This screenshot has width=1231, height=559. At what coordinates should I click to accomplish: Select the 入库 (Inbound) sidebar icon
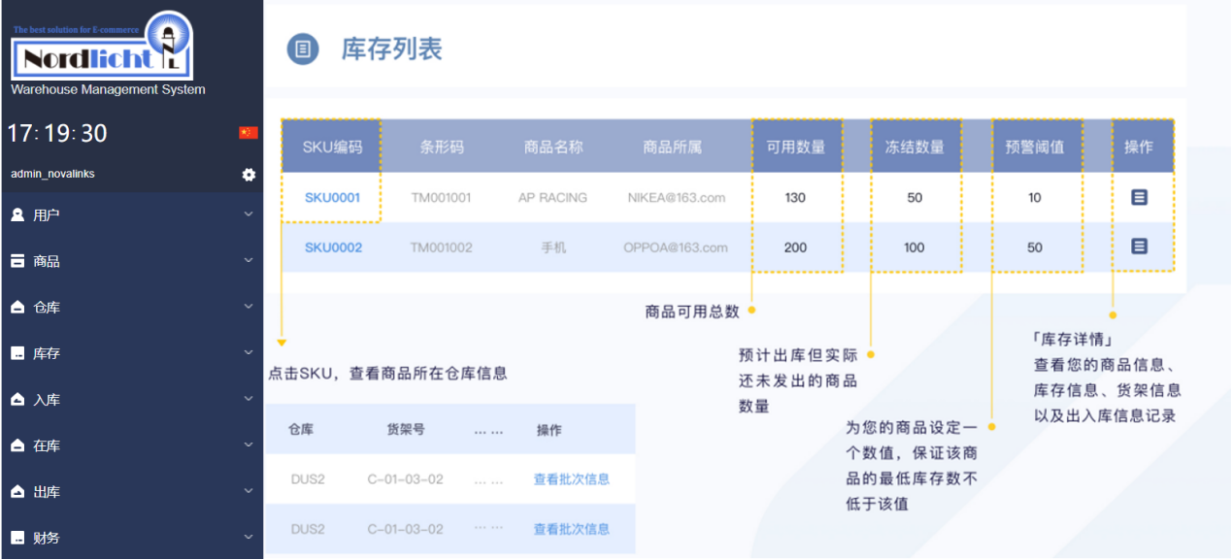pyautogui.click(x=17, y=398)
